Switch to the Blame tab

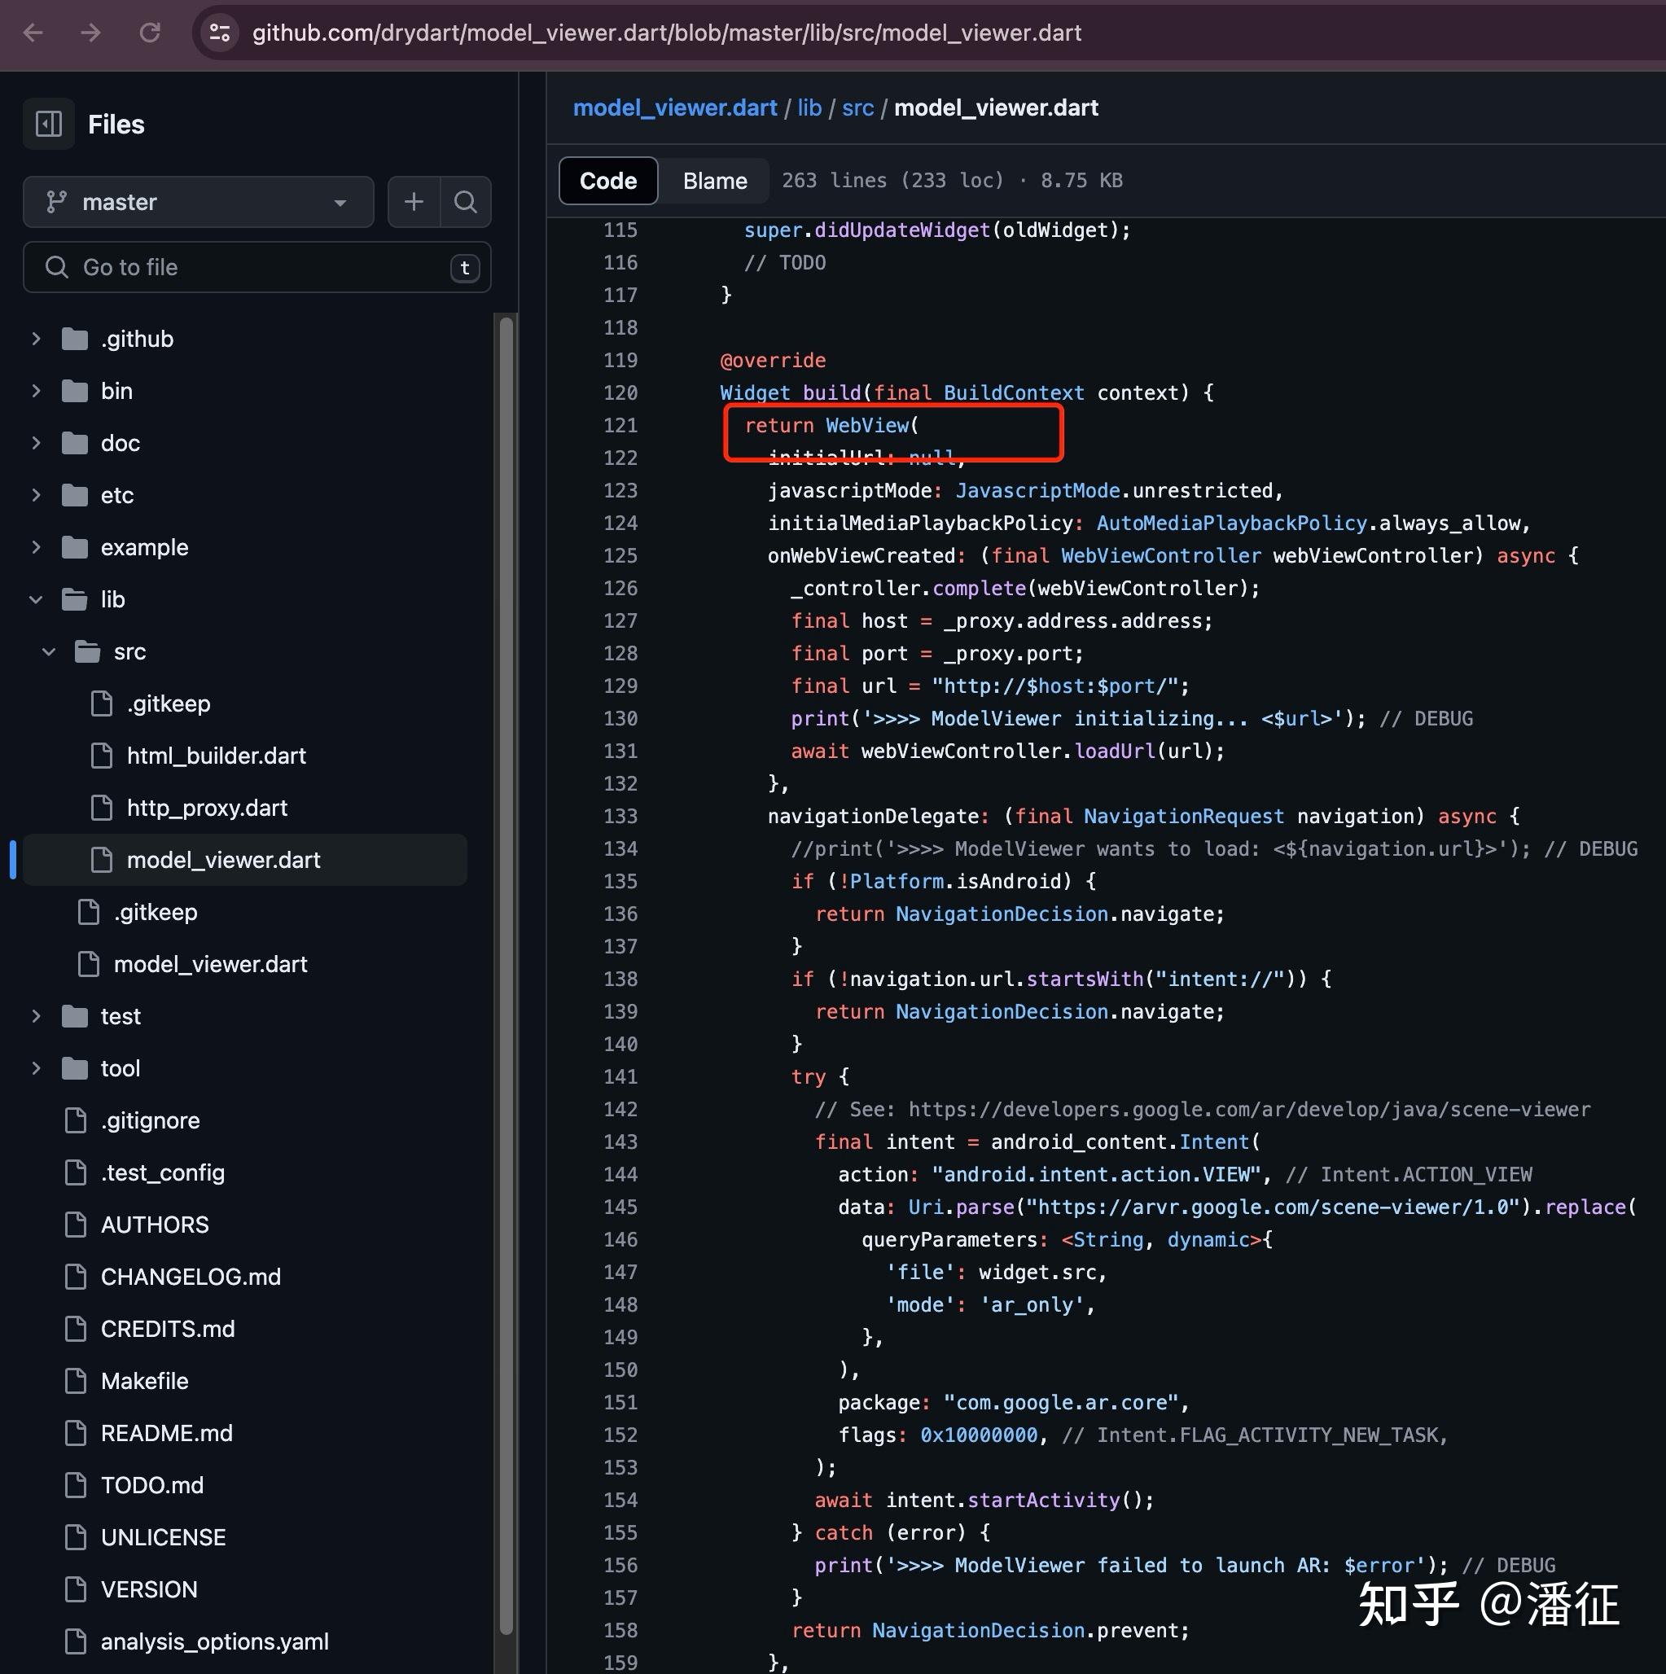coord(715,181)
